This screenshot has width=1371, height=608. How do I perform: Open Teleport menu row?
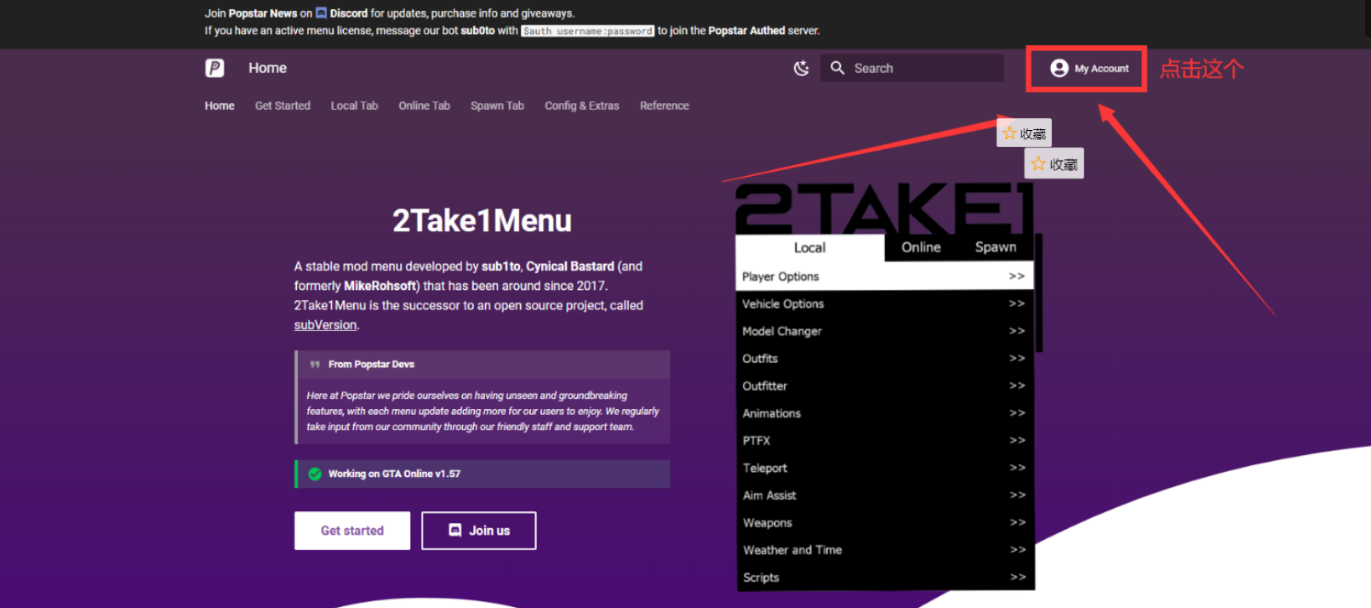point(885,468)
